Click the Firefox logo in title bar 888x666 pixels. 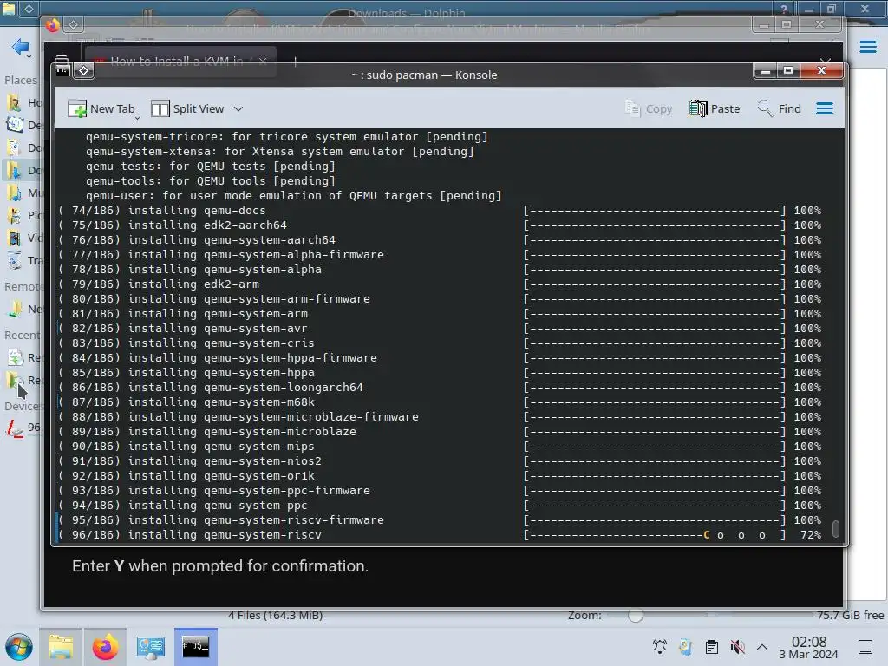coord(52,25)
